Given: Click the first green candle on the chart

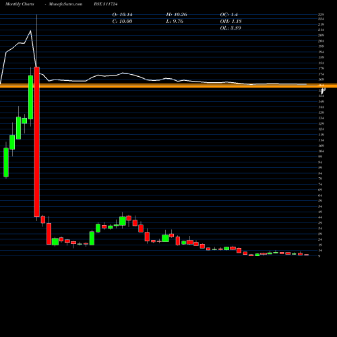Looking at the screenshot, I should (x=6, y=162).
